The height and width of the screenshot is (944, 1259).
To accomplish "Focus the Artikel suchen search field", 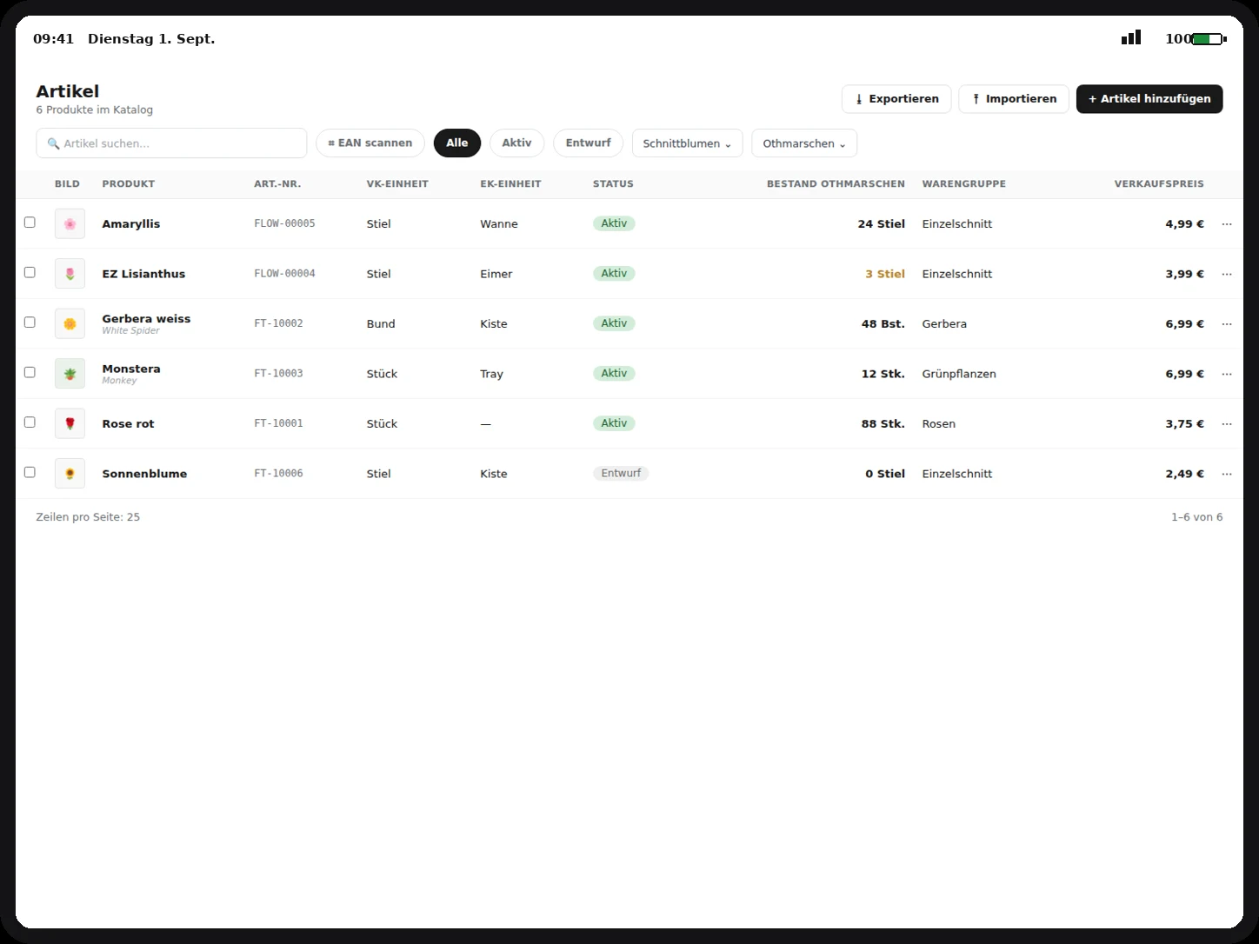I will coord(171,143).
